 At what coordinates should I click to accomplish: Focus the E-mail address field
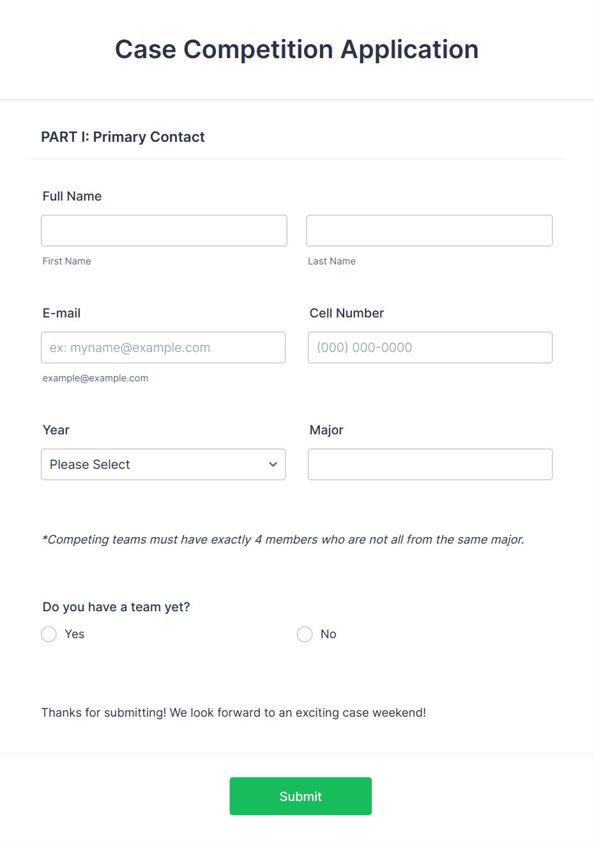(x=164, y=347)
